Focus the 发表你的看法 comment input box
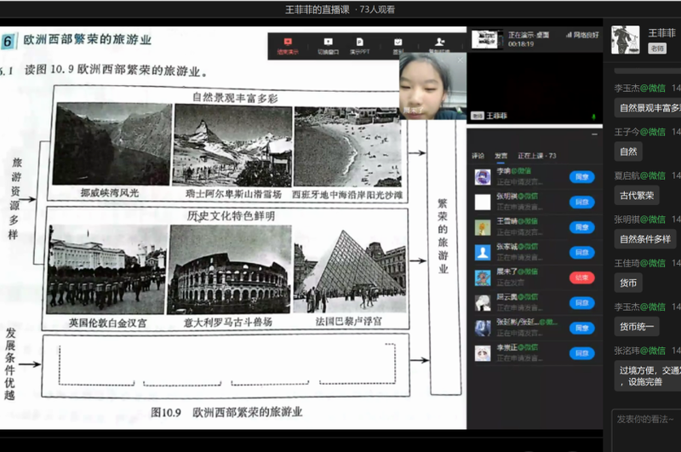This screenshot has width=681, height=452. [x=646, y=430]
